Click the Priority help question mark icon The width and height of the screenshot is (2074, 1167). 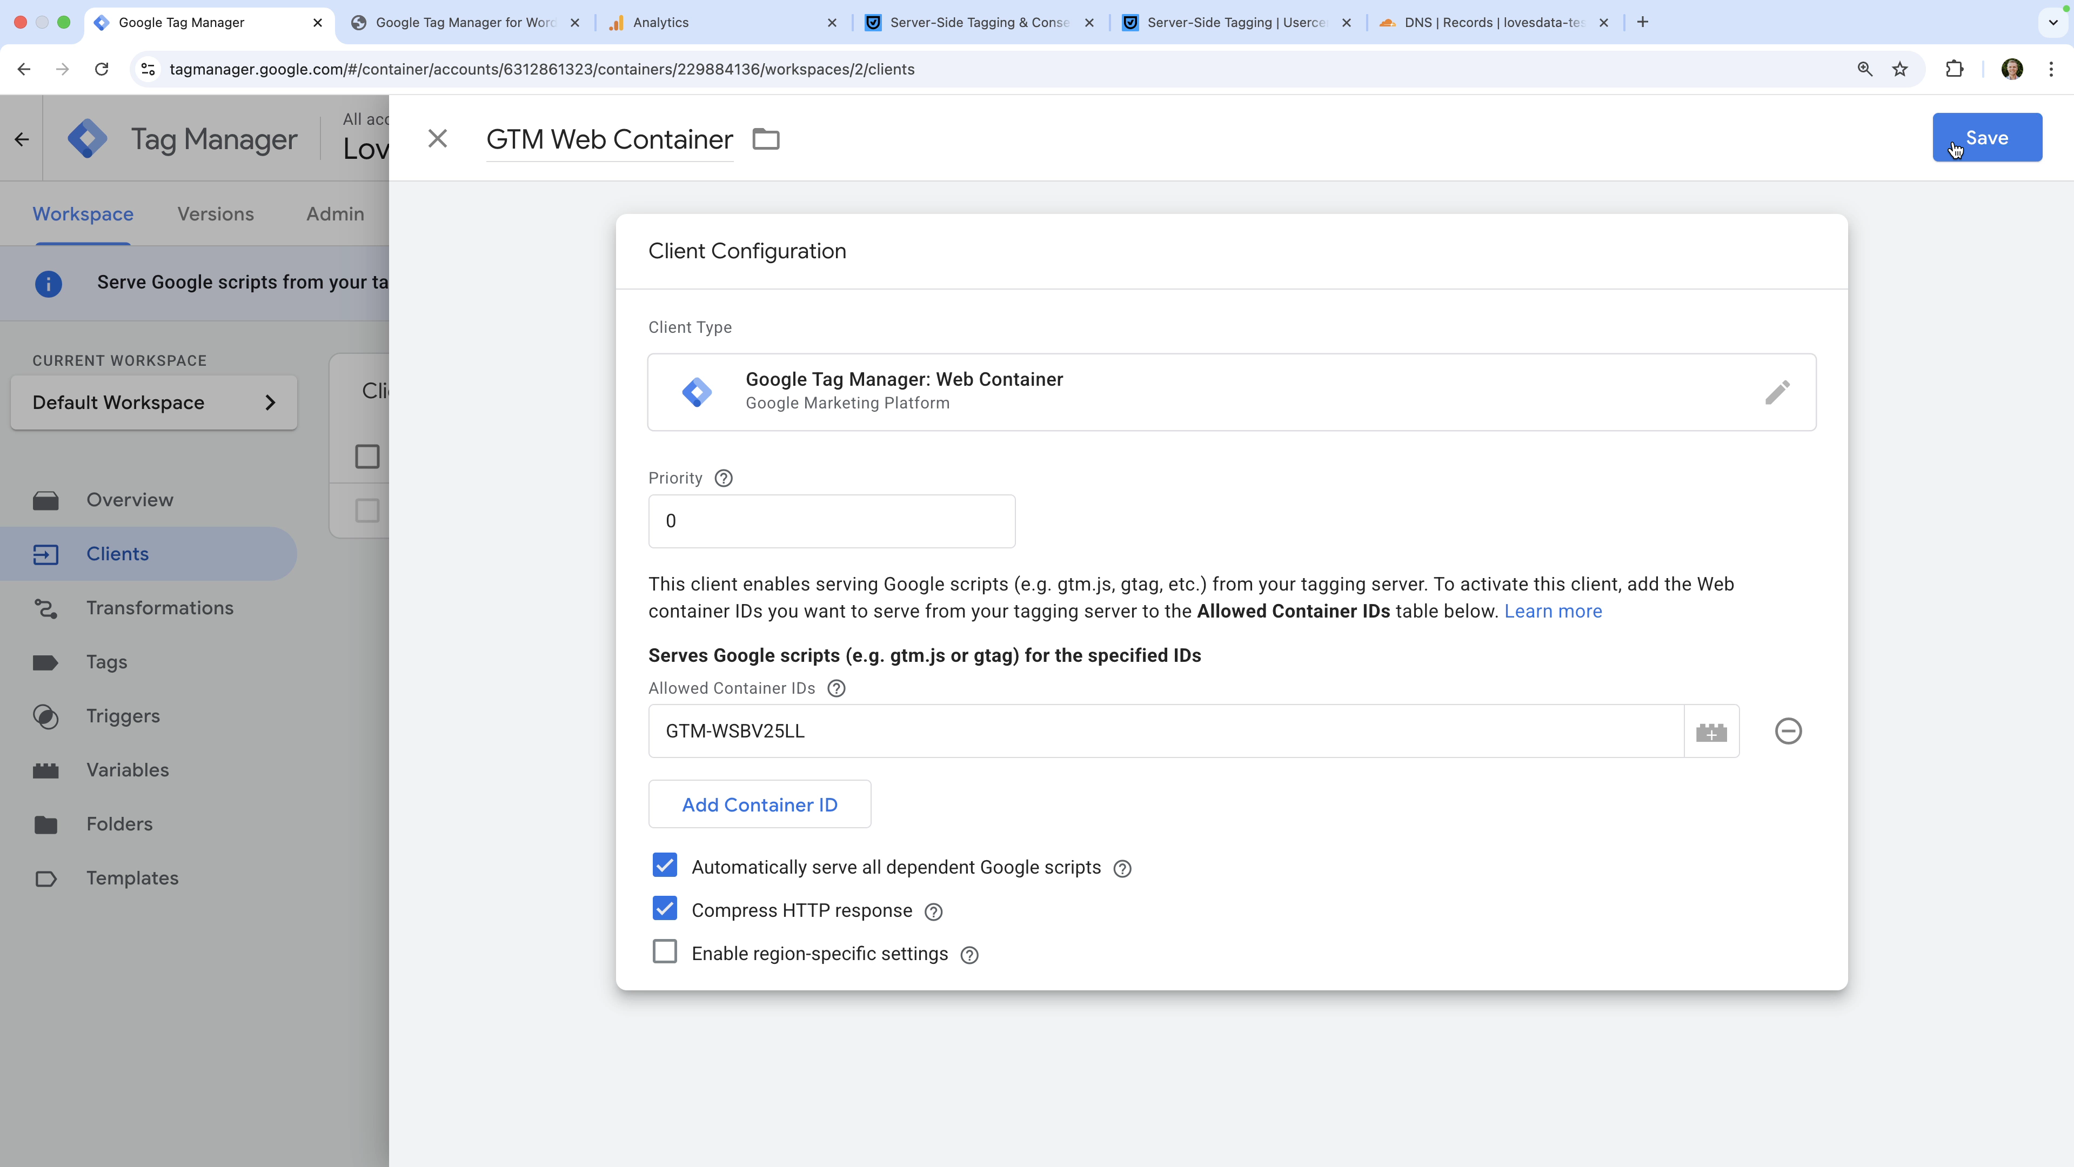point(723,478)
